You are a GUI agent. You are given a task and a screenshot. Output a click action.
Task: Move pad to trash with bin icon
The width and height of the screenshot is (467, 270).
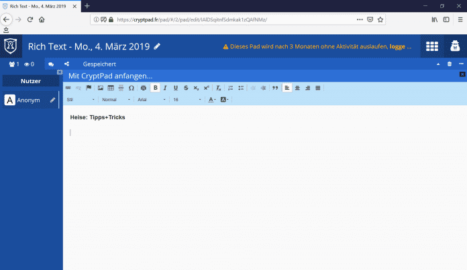coord(450,64)
